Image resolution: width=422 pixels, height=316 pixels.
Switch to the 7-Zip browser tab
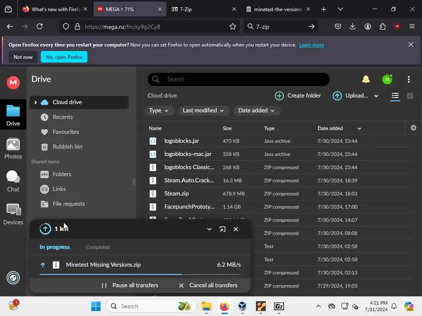pos(203,9)
